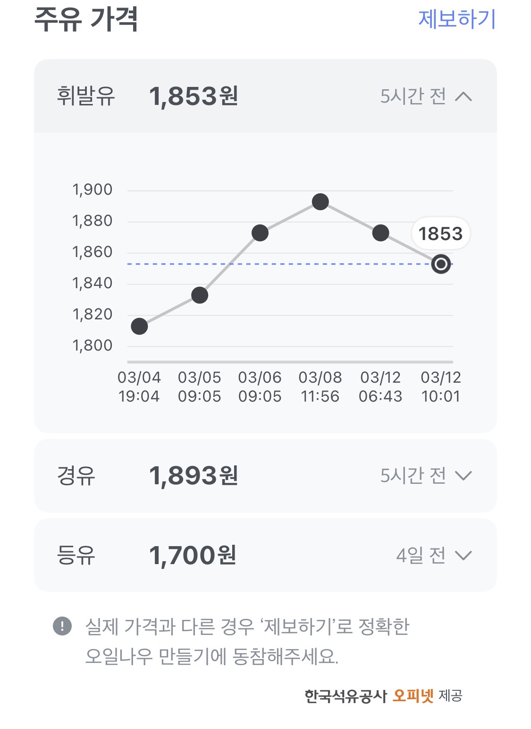Tap the 휘발유 1,853원 header row

tap(265, 96)
